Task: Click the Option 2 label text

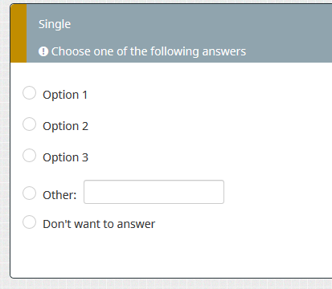Action: pyautogui.click(x=65, y=126)
